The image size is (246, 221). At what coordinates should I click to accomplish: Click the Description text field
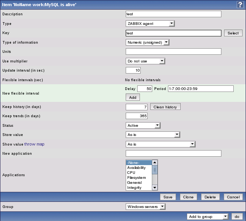pyautogui.click(x=173, y=14)
